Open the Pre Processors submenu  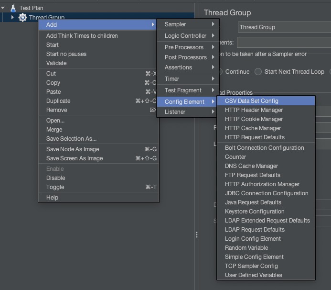[x=188, y=47]
